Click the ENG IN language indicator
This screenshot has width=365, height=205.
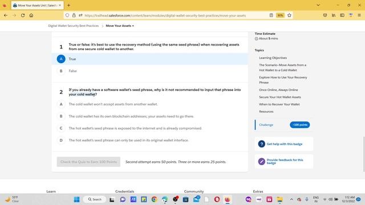click(316, 199)
